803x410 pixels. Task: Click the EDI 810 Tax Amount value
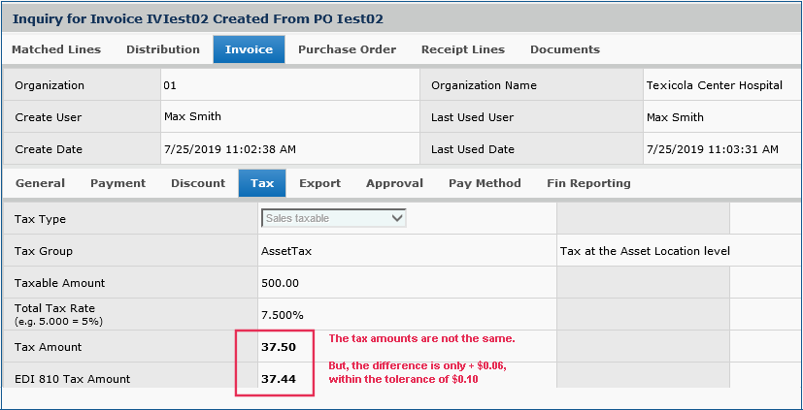(278, 379)
